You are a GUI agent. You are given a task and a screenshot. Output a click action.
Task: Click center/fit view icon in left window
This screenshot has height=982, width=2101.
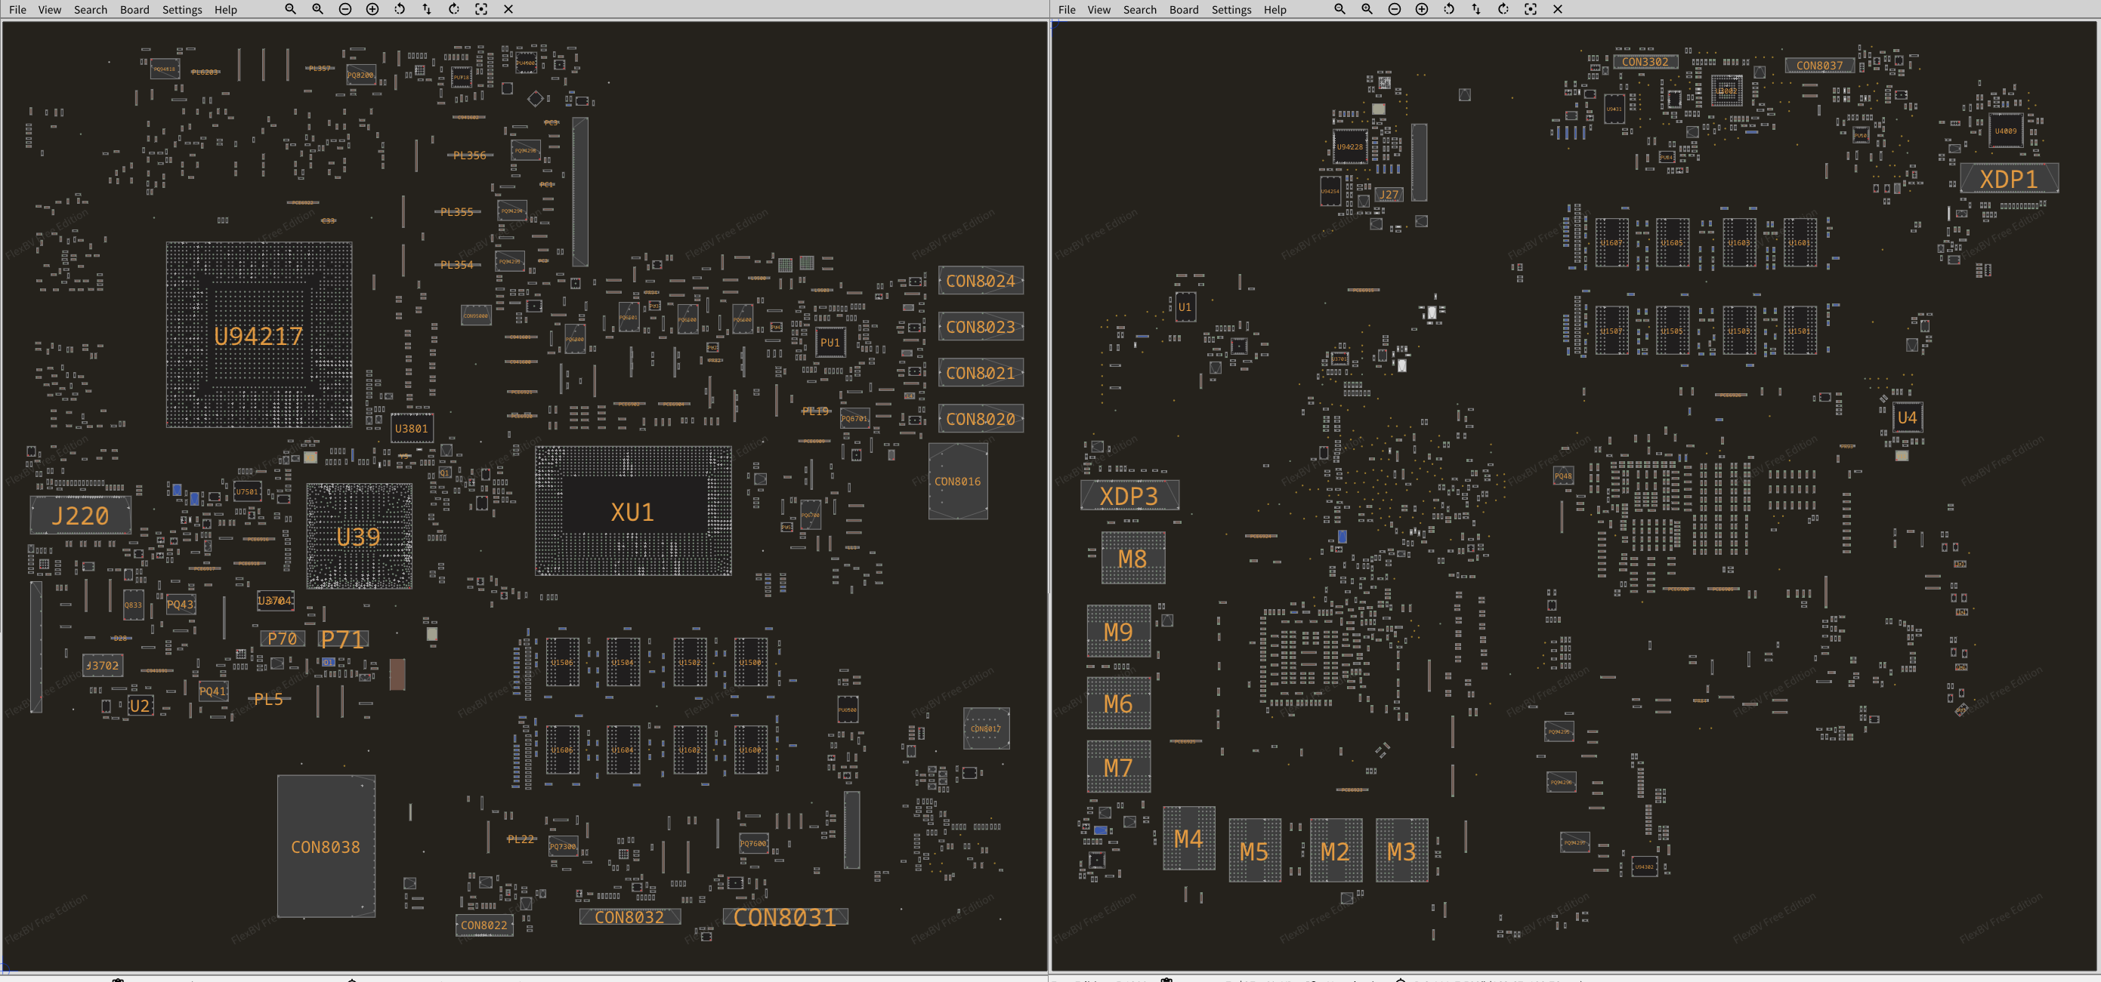coord(481,9)
